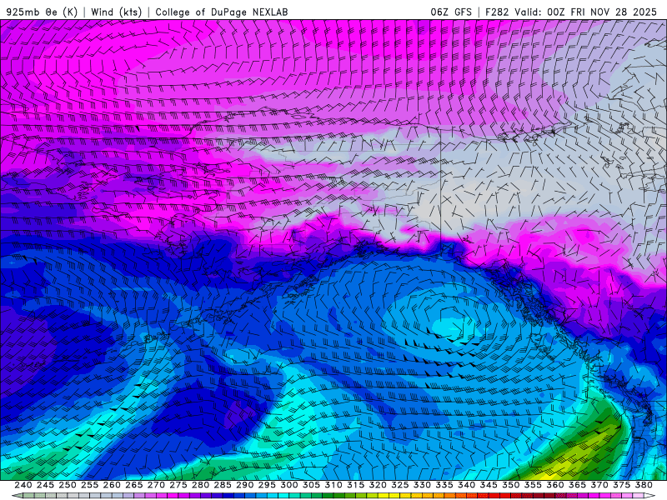Pick the 280 legend number
Viewport: 667px width, 500px height.
[200, 485]
